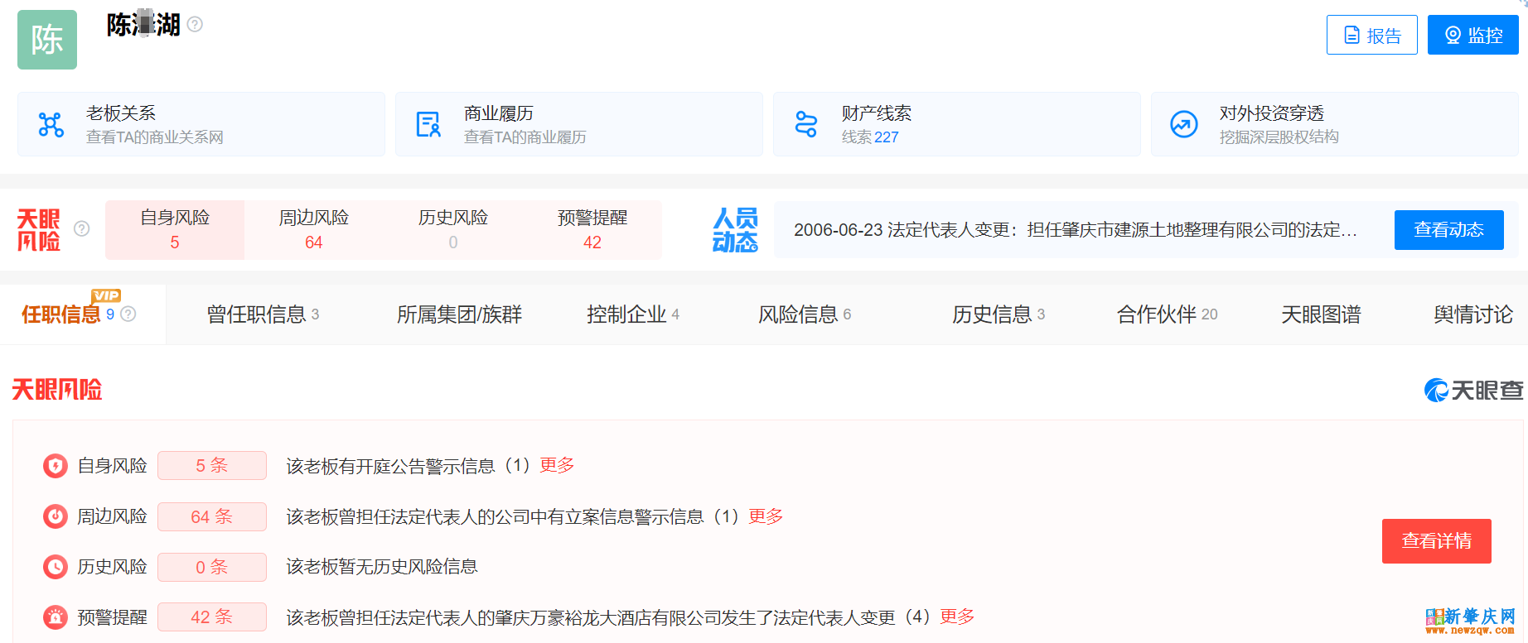This screenshot has width=1528, height=643.
Task: Switch to the 曾任职信息 tab
Action: point(263,314)
